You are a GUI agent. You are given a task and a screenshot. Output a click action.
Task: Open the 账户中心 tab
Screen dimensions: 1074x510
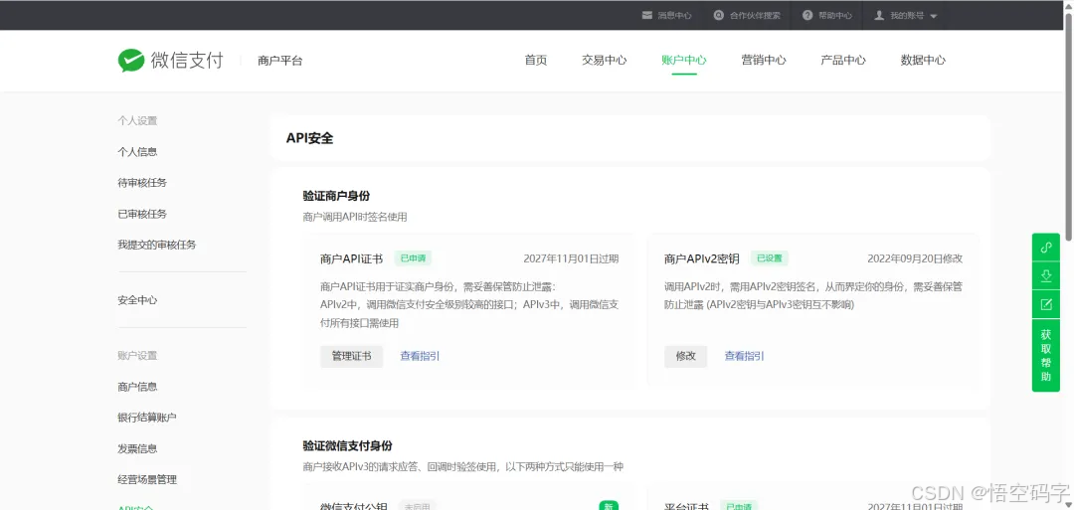pyautogui.click(x=683, y=61)
